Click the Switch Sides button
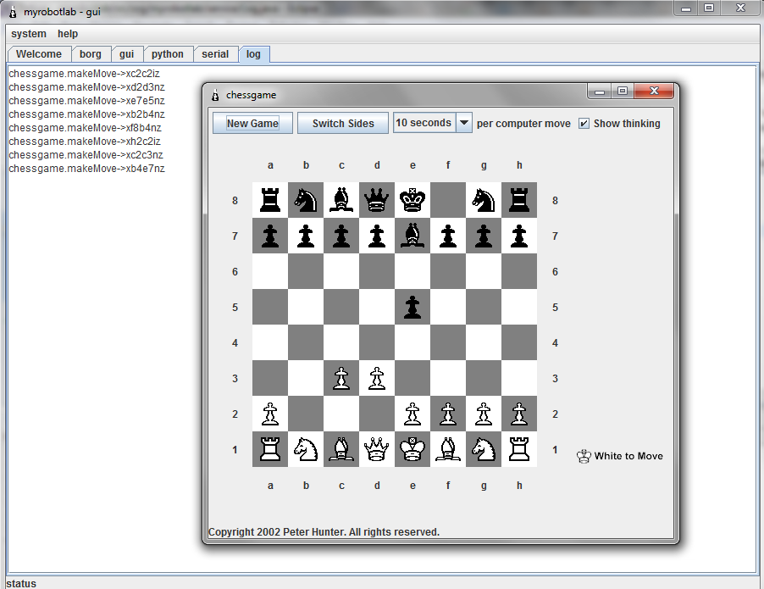This screenshot has height=589, width=764. point(343,124)
